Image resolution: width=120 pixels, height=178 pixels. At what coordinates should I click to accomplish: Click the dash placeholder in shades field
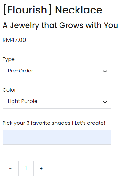click(9, 137)
